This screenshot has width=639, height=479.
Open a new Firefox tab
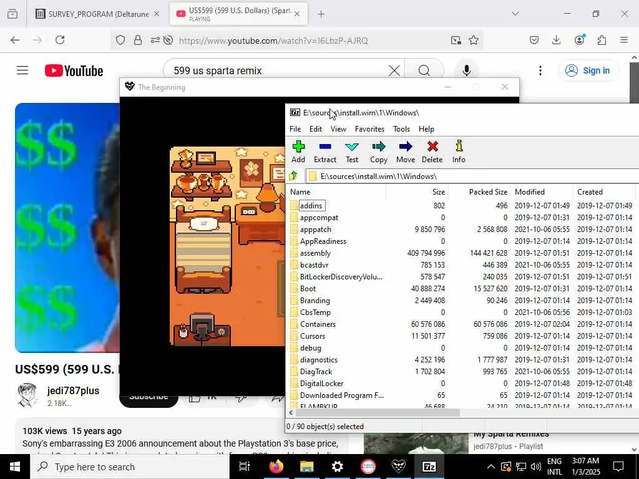pyautogui.click(x=321, y=14)
